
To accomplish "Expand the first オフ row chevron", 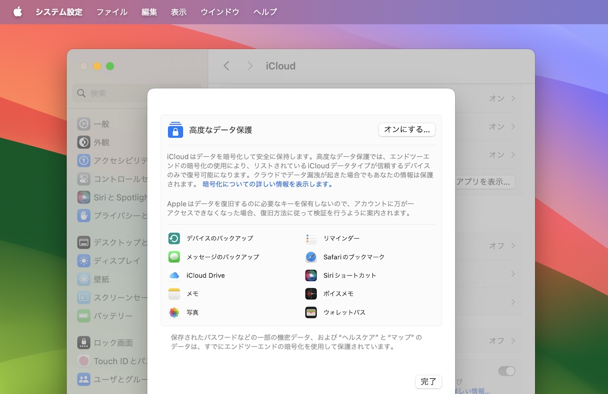I will click(513, 246).
